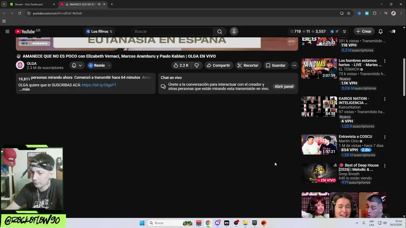Dislike the video with thumbs-down
This screenshot has height=228, width=406.
(x=197, y=65)
